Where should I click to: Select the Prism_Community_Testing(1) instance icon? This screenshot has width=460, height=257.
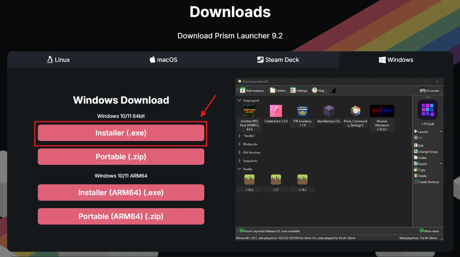point(356,111)
